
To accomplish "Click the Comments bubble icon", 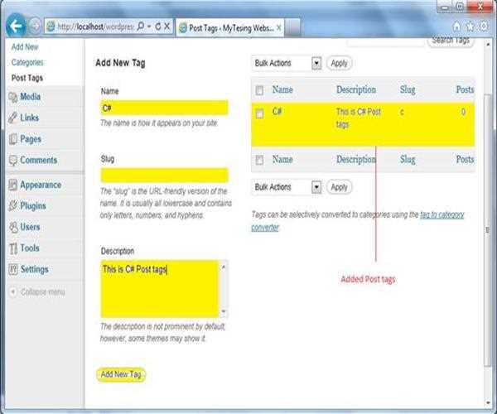I will tap(12, 161).
